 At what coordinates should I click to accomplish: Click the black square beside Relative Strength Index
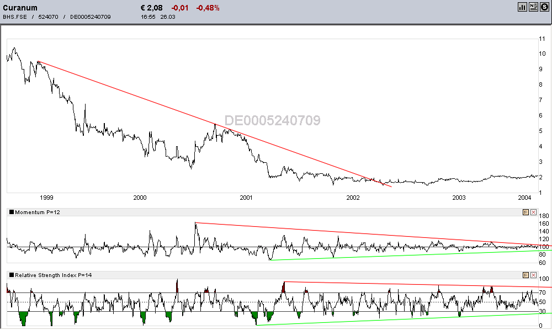(12, 275)
